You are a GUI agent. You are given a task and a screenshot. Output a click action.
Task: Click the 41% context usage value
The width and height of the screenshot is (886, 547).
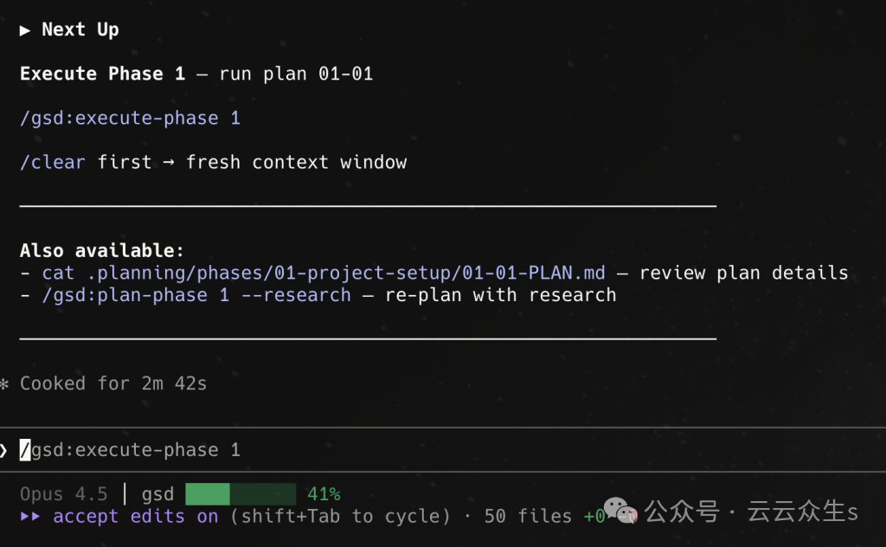[x=324, y=494]
